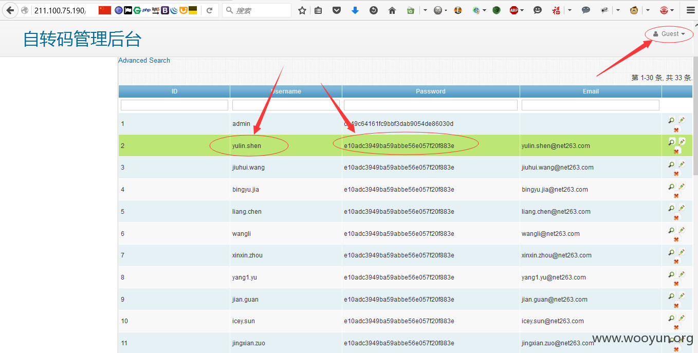Screen dimensions: 698x353
Task: Sort by Username column header
Action: pos(286,91)
